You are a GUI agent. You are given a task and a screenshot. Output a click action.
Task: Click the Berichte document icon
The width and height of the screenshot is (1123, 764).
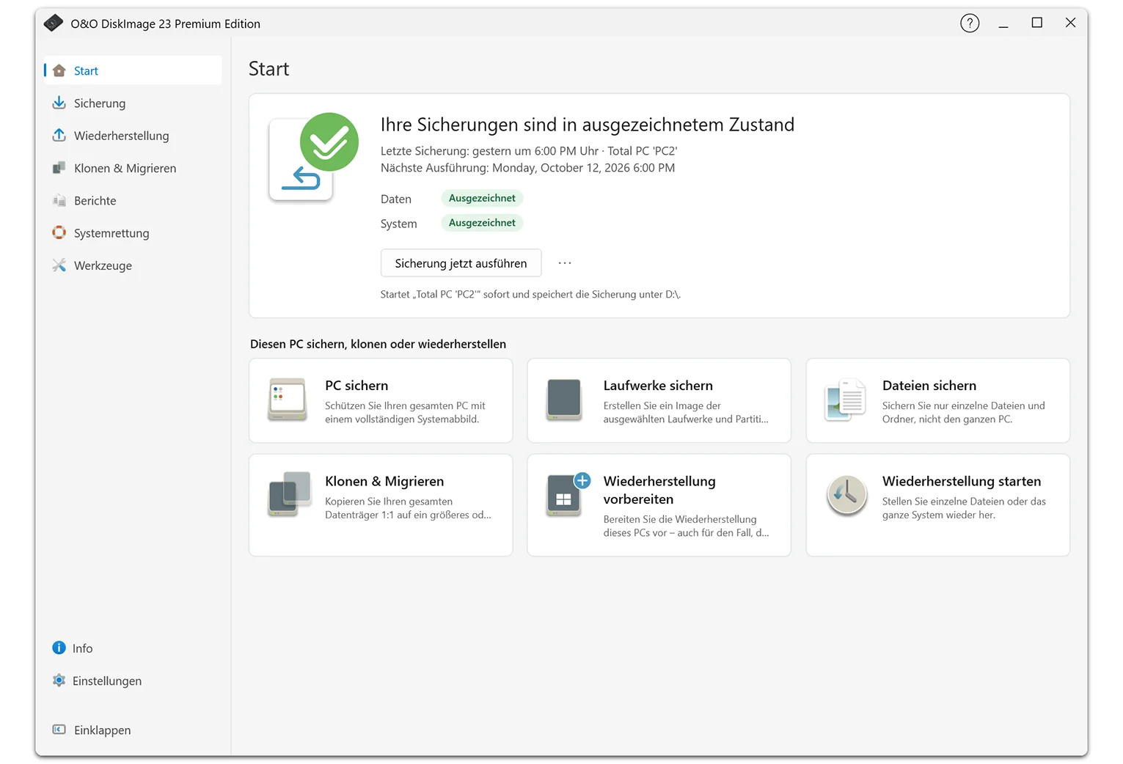[59, 200]
